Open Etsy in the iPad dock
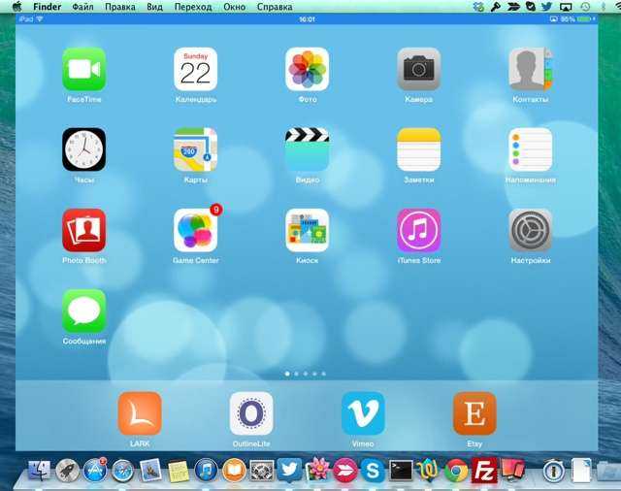 [x=474, y=413]
